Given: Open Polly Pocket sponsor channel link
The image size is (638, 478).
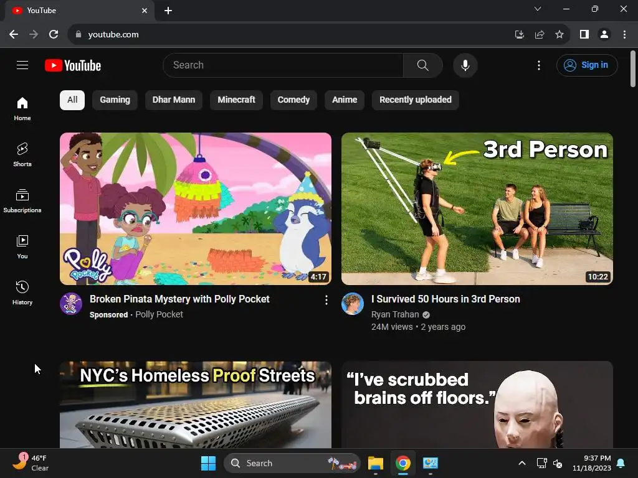Looking at the screenshot, I should [x=159, y=314].
